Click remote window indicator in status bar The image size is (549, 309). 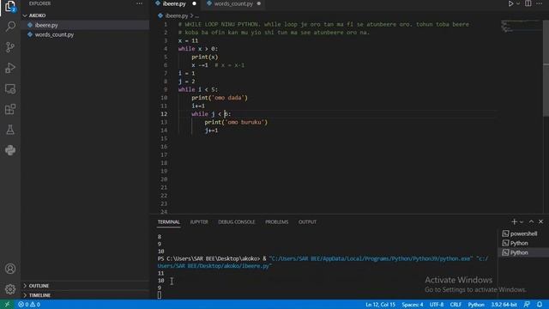7,305
